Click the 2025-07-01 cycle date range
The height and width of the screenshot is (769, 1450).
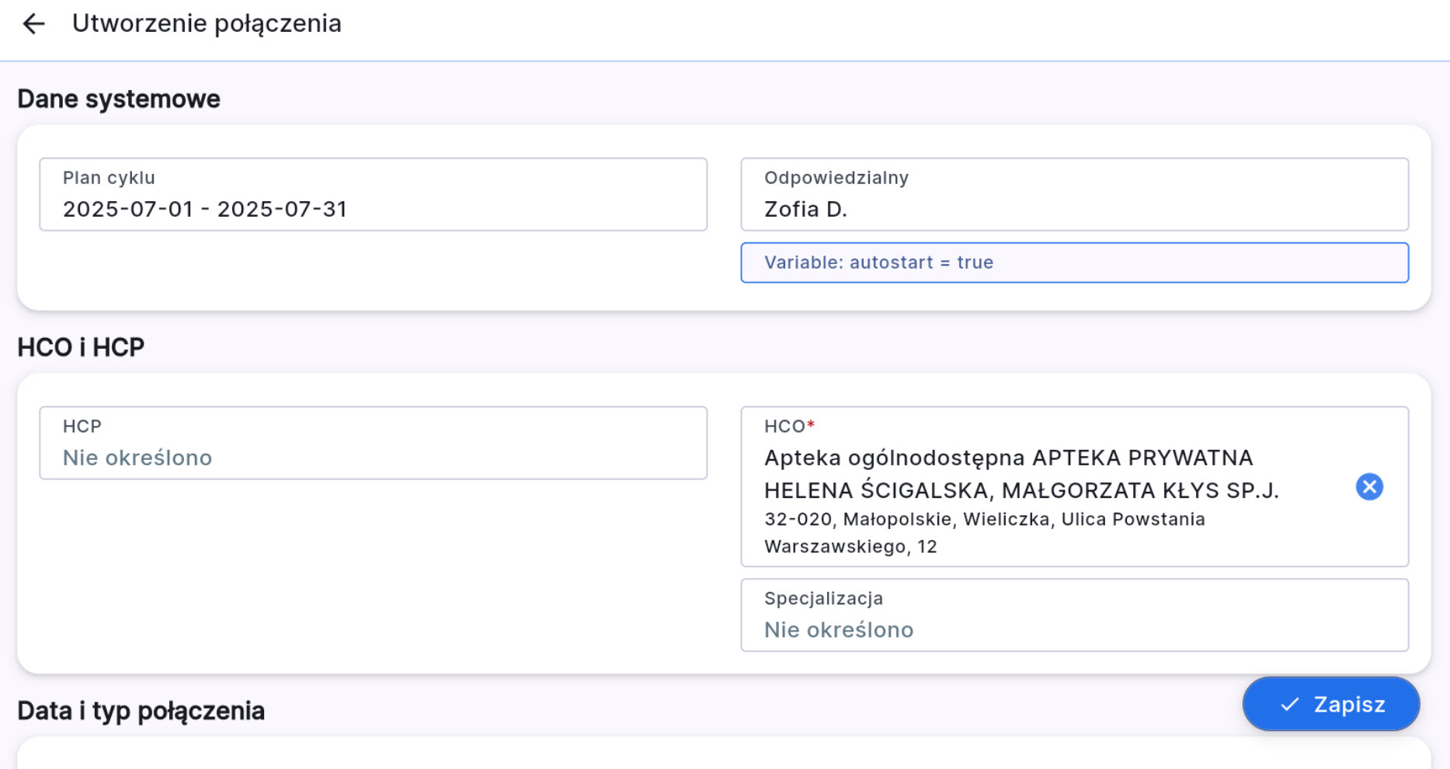(x=205, y=210)
